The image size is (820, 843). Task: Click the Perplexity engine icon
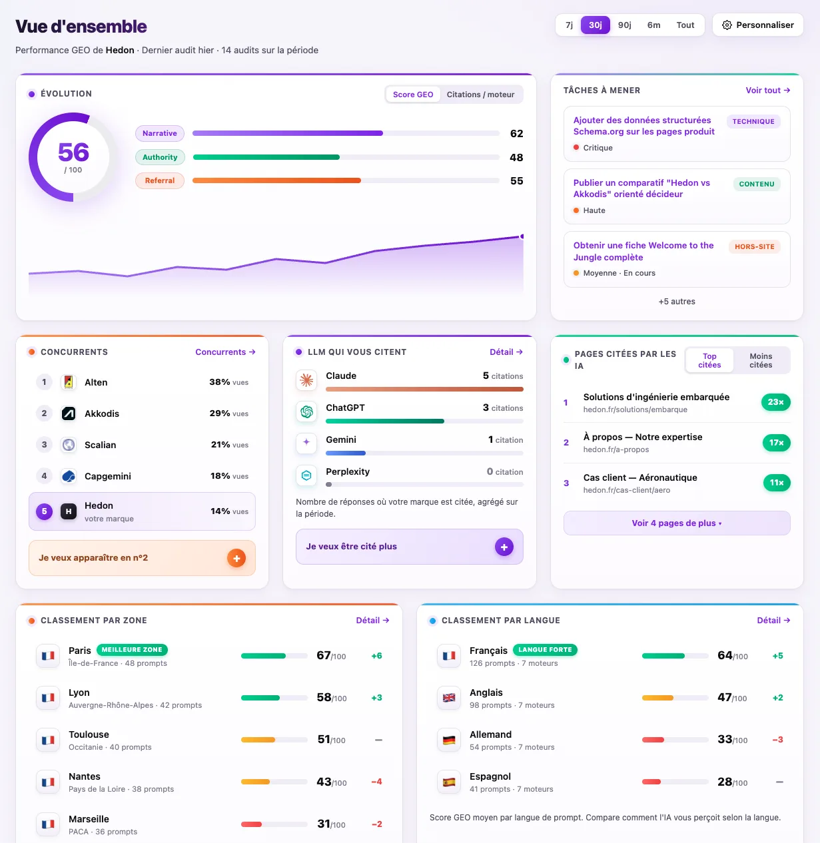(x=306, y=475)
